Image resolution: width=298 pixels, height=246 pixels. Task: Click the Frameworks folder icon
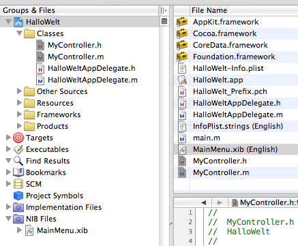29,114
